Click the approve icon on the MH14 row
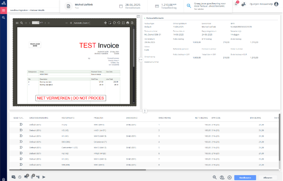 [x=21, y=159]
